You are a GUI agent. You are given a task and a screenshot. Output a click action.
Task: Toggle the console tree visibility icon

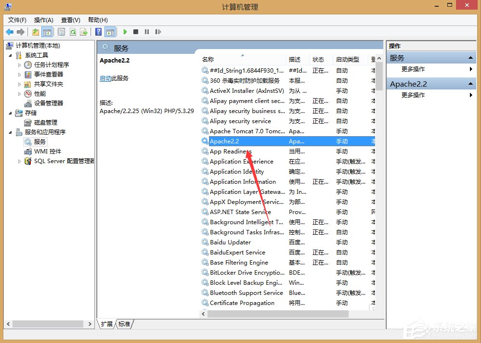(x=46, y=32)
